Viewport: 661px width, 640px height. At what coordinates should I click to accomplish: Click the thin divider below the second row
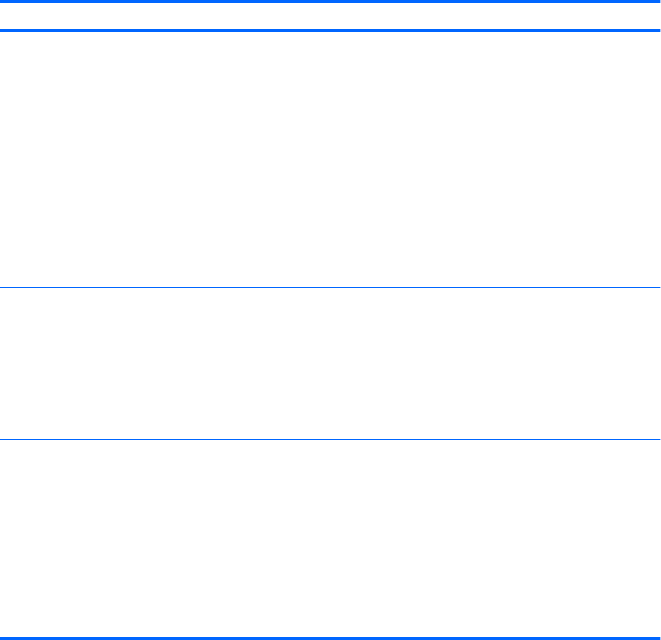coord(330,287)
